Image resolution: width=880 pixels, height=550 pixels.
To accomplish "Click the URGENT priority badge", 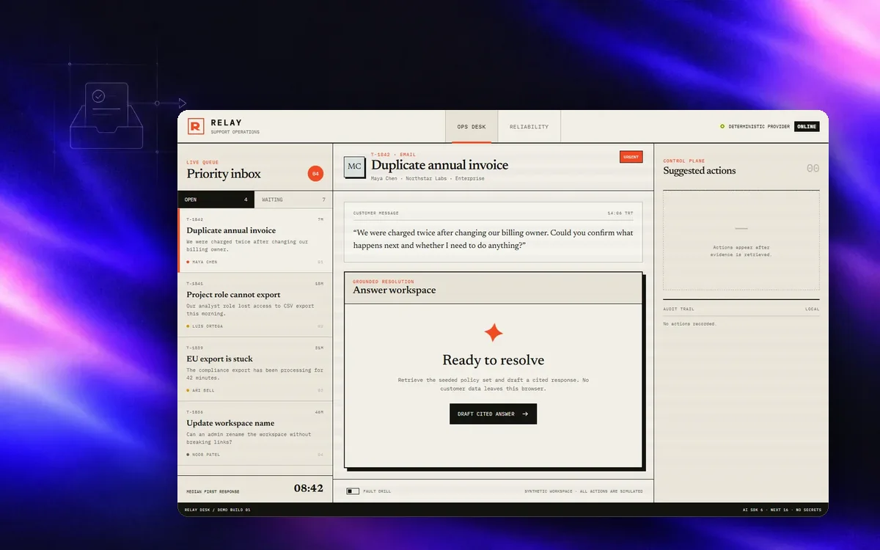I will [631, 156].
